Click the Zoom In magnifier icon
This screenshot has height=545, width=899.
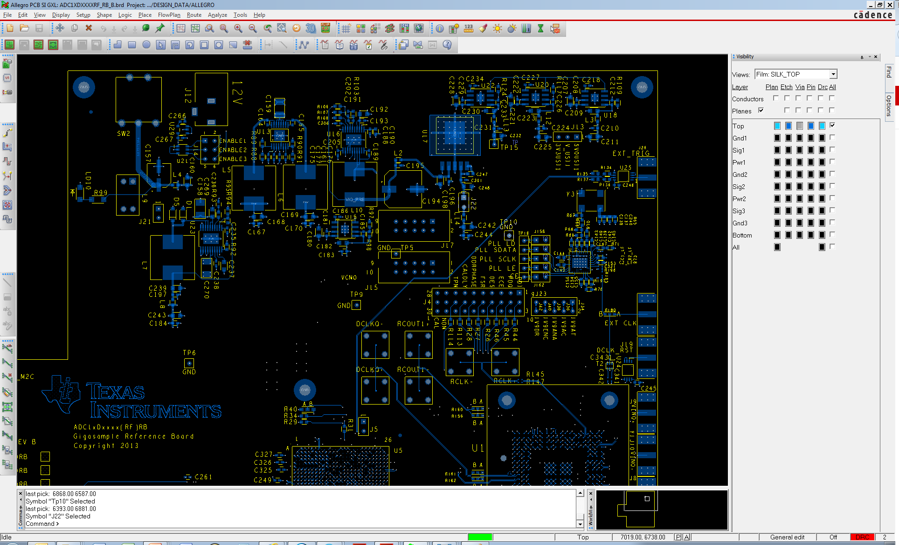(x=238, y=28)
